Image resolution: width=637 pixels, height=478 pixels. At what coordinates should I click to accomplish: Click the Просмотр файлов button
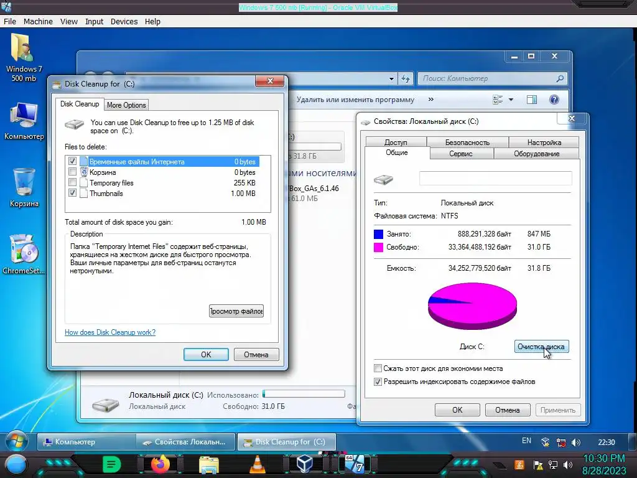pyautogui.click(x=236, y=311)
